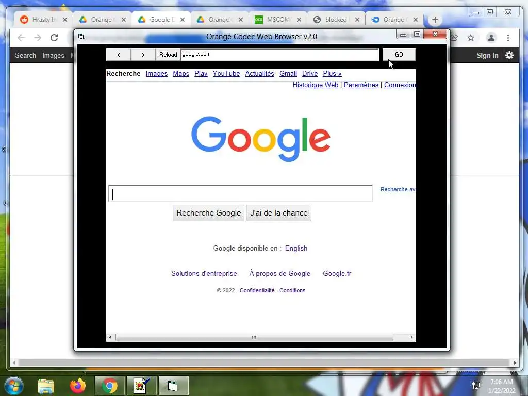The image size is (528, 396).
Task: Click the right arrow of inner horizontal scrollbar
Action: click(x=411, y=337)
